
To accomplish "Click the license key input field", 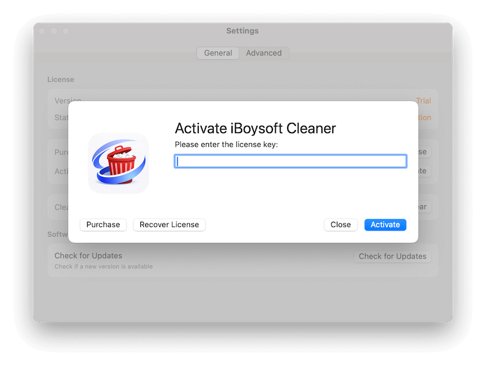I will 290,160.
